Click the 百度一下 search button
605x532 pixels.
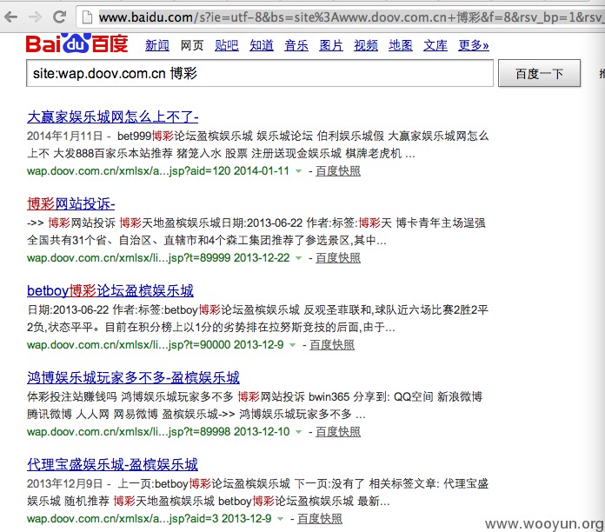pos(539,73)
